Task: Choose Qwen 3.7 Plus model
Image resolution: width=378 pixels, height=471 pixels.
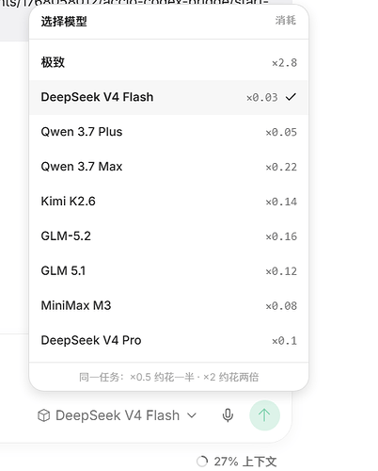Action: click(169, 132)
